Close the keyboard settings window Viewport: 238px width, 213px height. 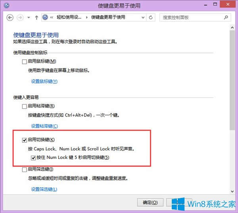(x=228, y=4)
